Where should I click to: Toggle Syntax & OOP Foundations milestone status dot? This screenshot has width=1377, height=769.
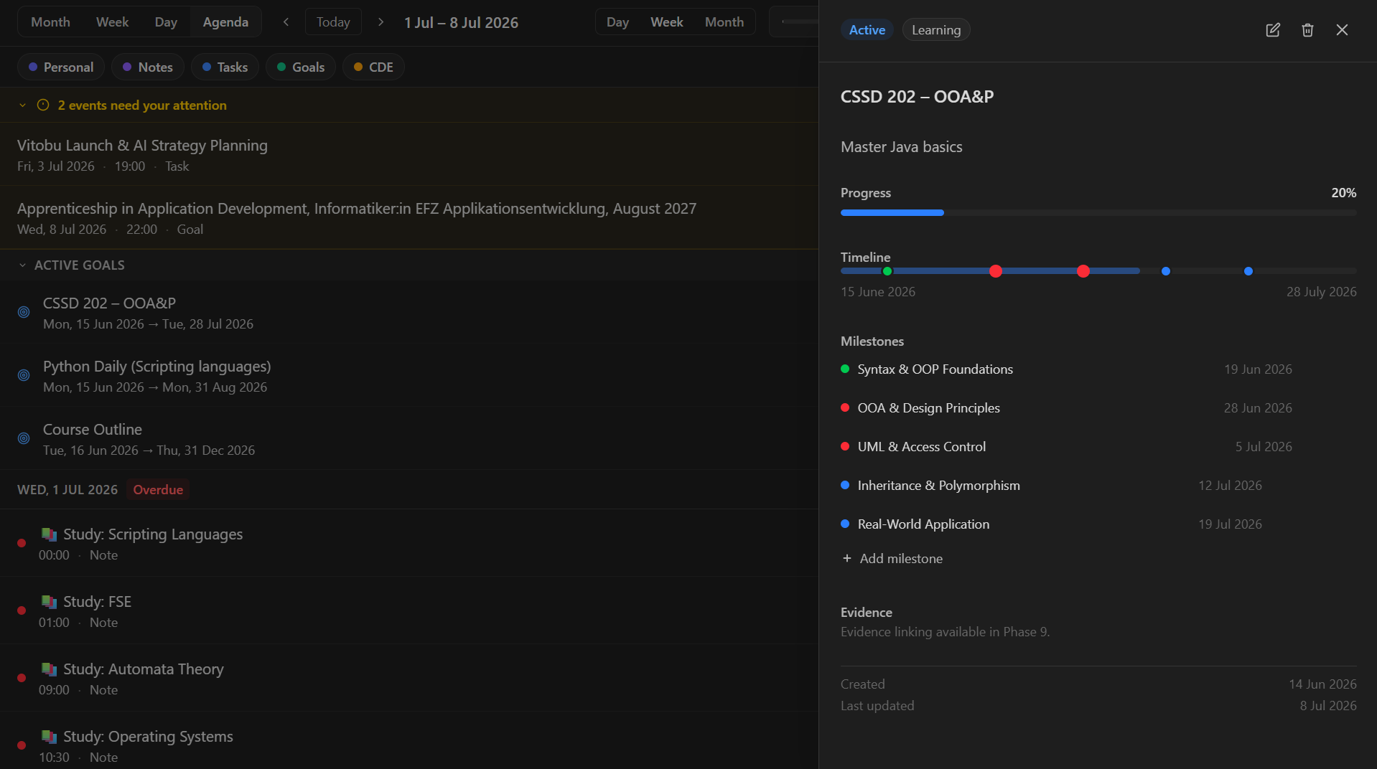click(x=845, y=369)
